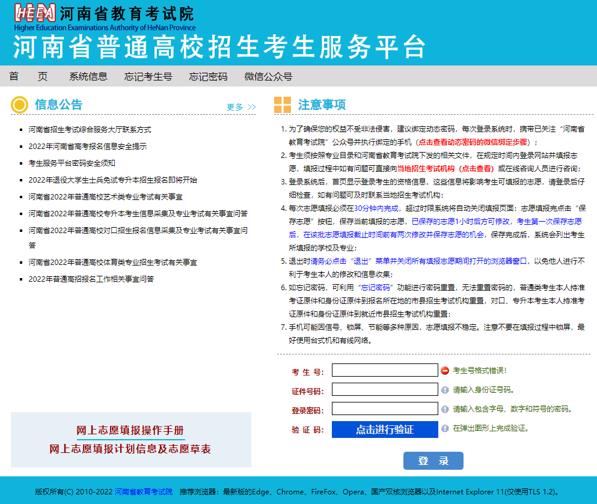Focus the 登录密码 password field
The width and height of the screenshot is (597, 504).
(x=385, y=408)
